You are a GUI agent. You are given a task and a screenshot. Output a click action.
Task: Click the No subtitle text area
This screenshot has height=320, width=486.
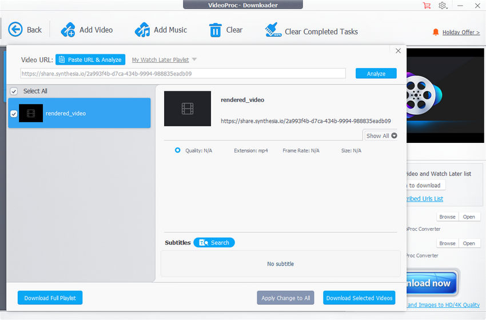click(x=281, y=263)
